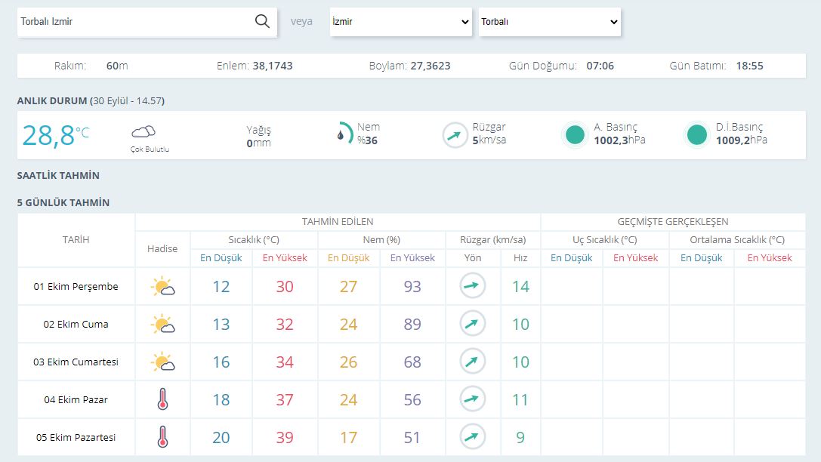Click the GEÇMİŞTE GERÇEKLEŞEN table header

point(673,222)
